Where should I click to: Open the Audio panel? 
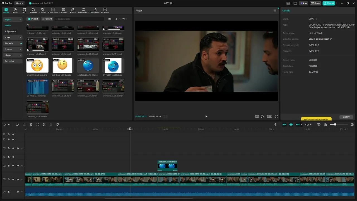pyautogui.click(x=15, y=11)
